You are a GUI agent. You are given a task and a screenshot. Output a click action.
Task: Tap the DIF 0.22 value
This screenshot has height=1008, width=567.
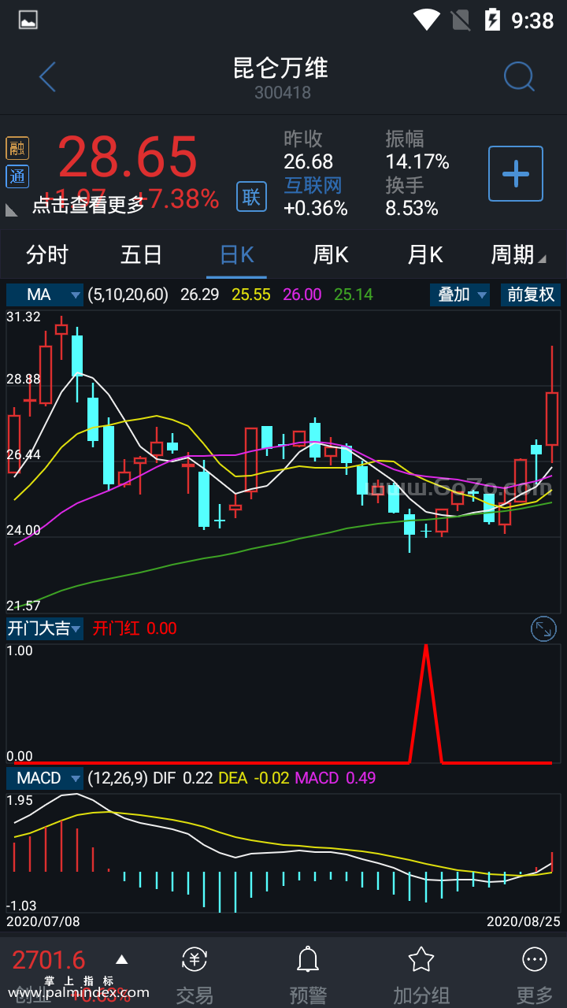[x=183, y=778]
